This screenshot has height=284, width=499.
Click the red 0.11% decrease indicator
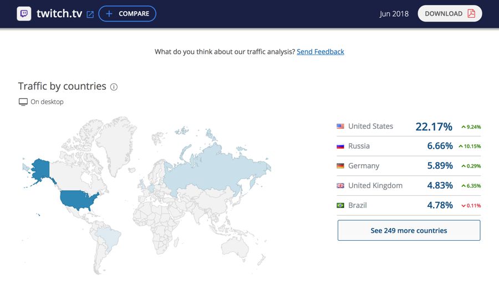coord(471,205)
